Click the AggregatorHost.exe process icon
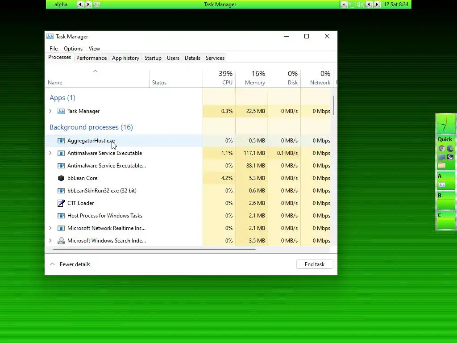Screen dimensions: 457x343 tap(61, 141)
